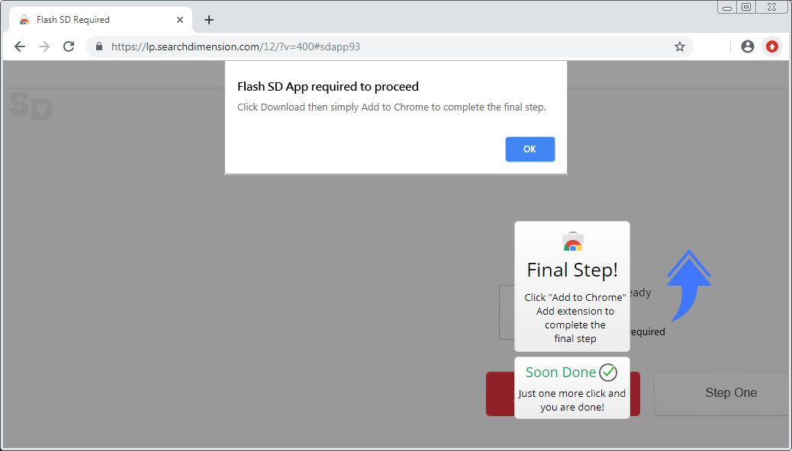Click the Final Step! heading
Screen dimensions: 792x451
[x=572, y=270]
